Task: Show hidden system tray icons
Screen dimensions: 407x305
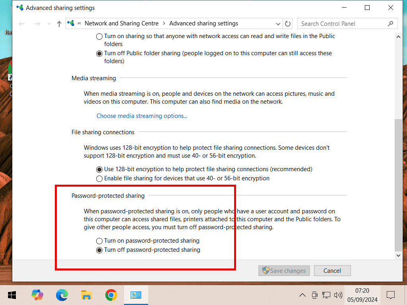Action: coord(302,295)
